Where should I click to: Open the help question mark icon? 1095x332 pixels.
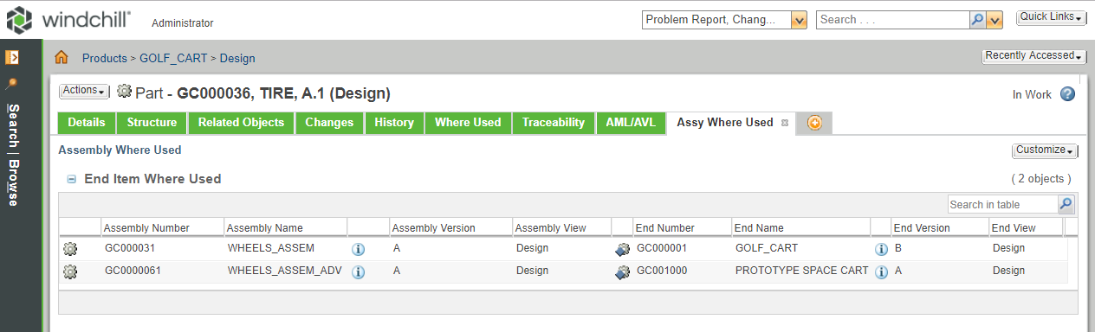click(1067, 94)
